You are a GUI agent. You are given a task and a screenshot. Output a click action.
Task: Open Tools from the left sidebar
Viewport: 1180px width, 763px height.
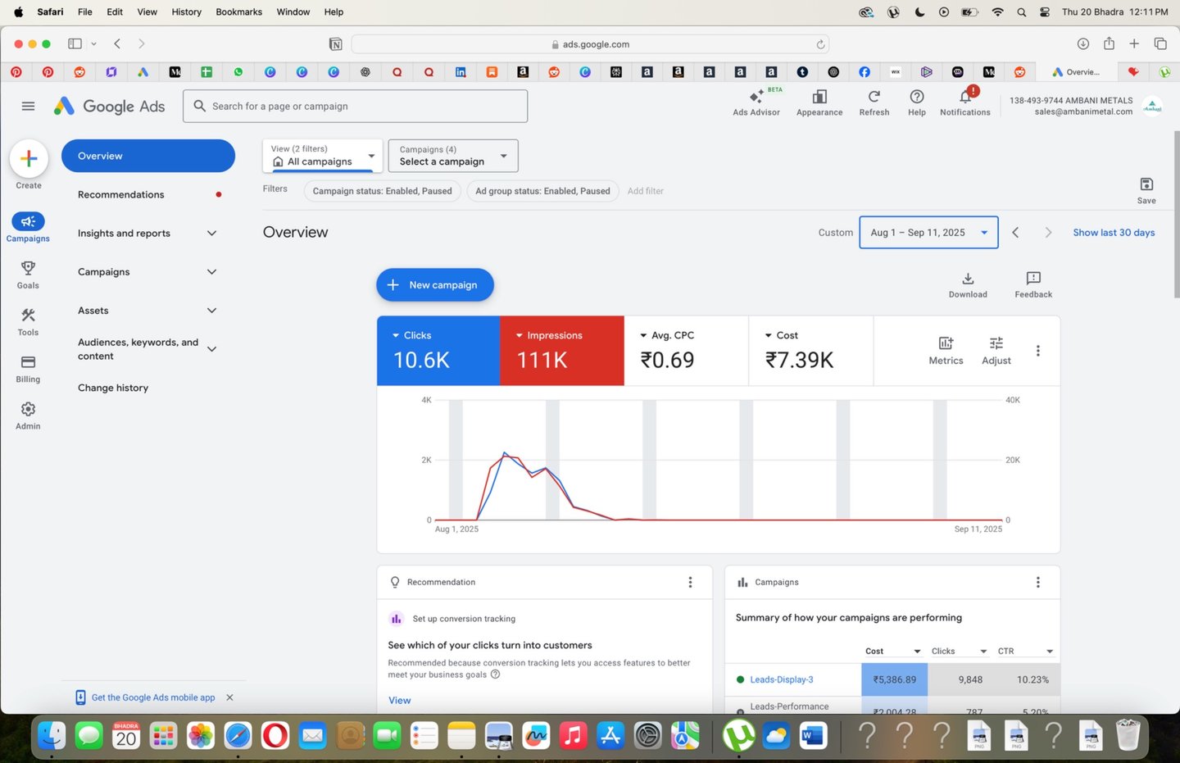[x=27, y=323]
